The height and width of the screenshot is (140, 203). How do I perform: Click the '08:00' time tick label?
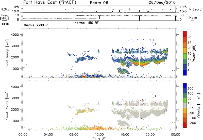74,135
